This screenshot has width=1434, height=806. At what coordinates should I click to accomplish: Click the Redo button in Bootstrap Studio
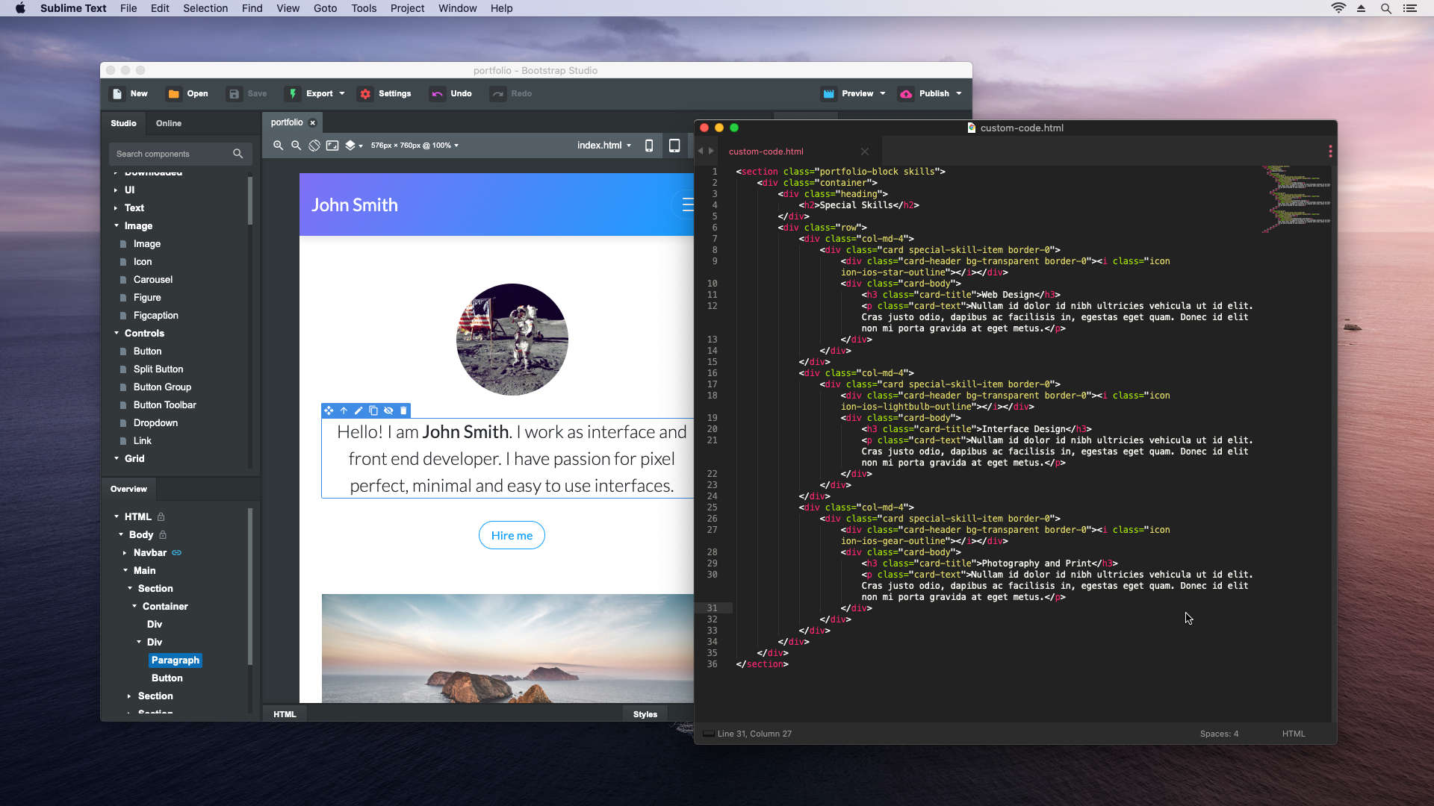point(512,93)
